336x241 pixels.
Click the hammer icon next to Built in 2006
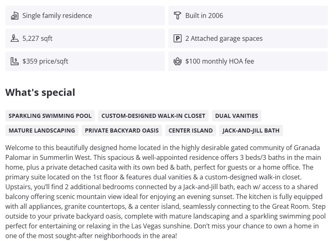[178, 16]
